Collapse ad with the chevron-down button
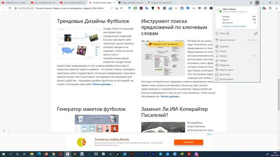Screen dimensions: 280x157 click(4, 131)
